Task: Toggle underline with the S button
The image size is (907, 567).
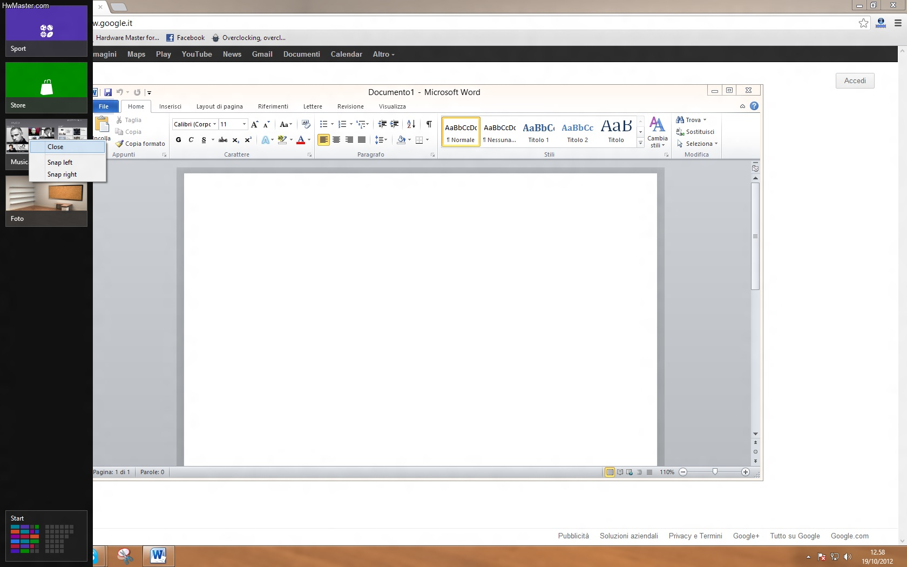Action: pyautogui.click(x=204, y=140)
